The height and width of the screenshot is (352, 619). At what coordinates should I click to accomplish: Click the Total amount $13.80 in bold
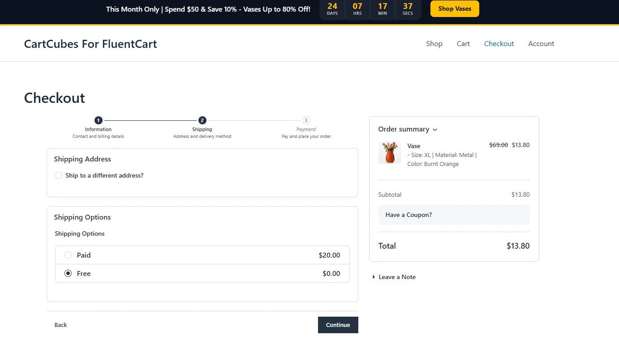518,246
